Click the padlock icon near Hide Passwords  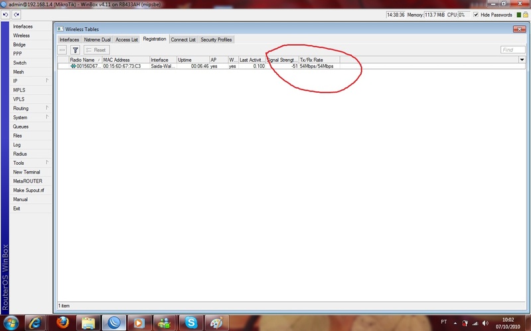tap(526, 15)
